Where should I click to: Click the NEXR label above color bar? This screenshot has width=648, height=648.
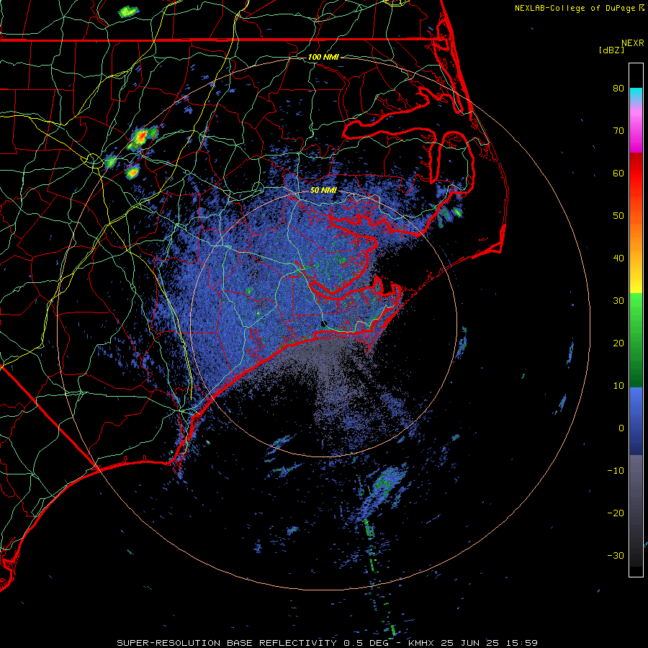click(633, 43)
